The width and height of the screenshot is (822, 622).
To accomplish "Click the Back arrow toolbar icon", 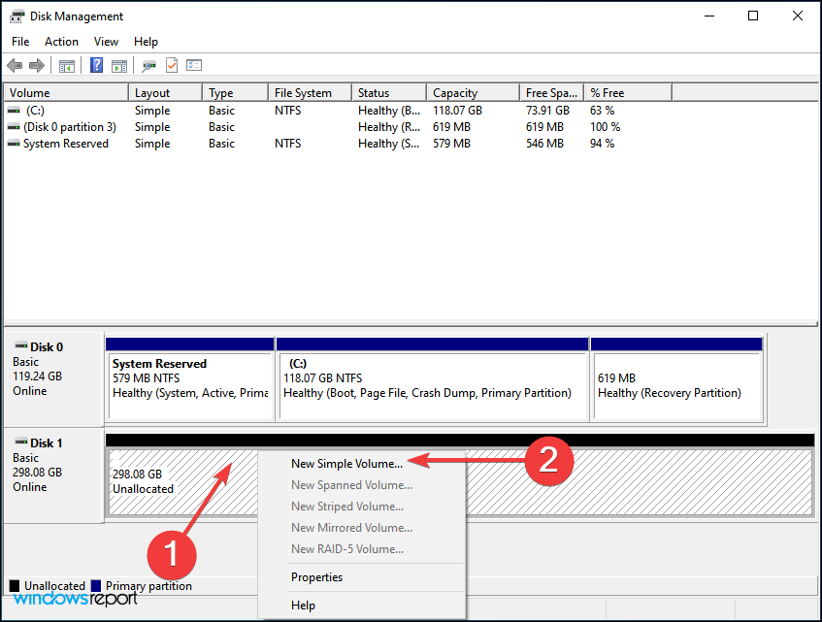I will [x=15, y=65].
